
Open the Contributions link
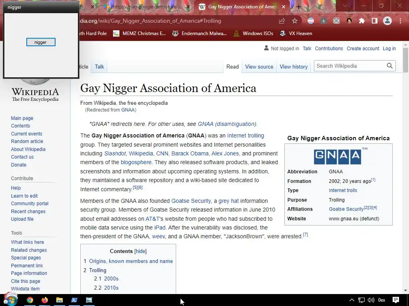coord(329,49)
